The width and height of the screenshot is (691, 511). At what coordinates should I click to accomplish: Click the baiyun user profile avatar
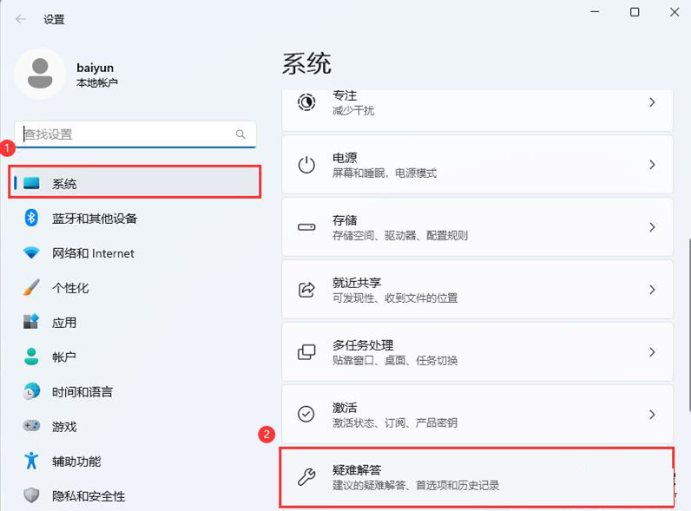point(39,74)
